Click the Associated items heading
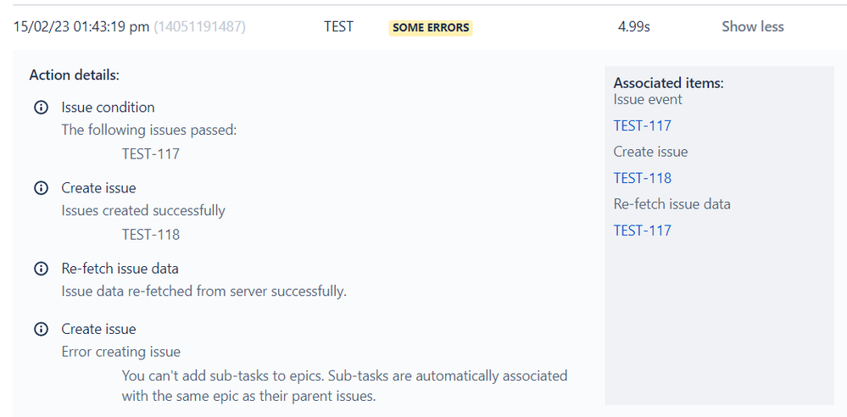The width and height of the screenshot is (847, 417). 668,83
